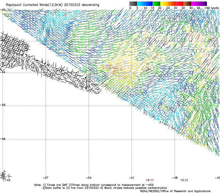Click the longitude label '-57' on bottom axis

(45, 178)
